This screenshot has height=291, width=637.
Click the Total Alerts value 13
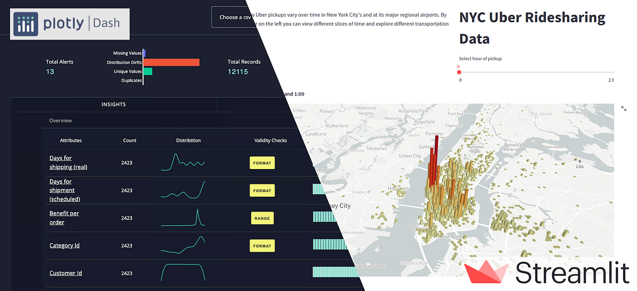click(x=50, y=72)
